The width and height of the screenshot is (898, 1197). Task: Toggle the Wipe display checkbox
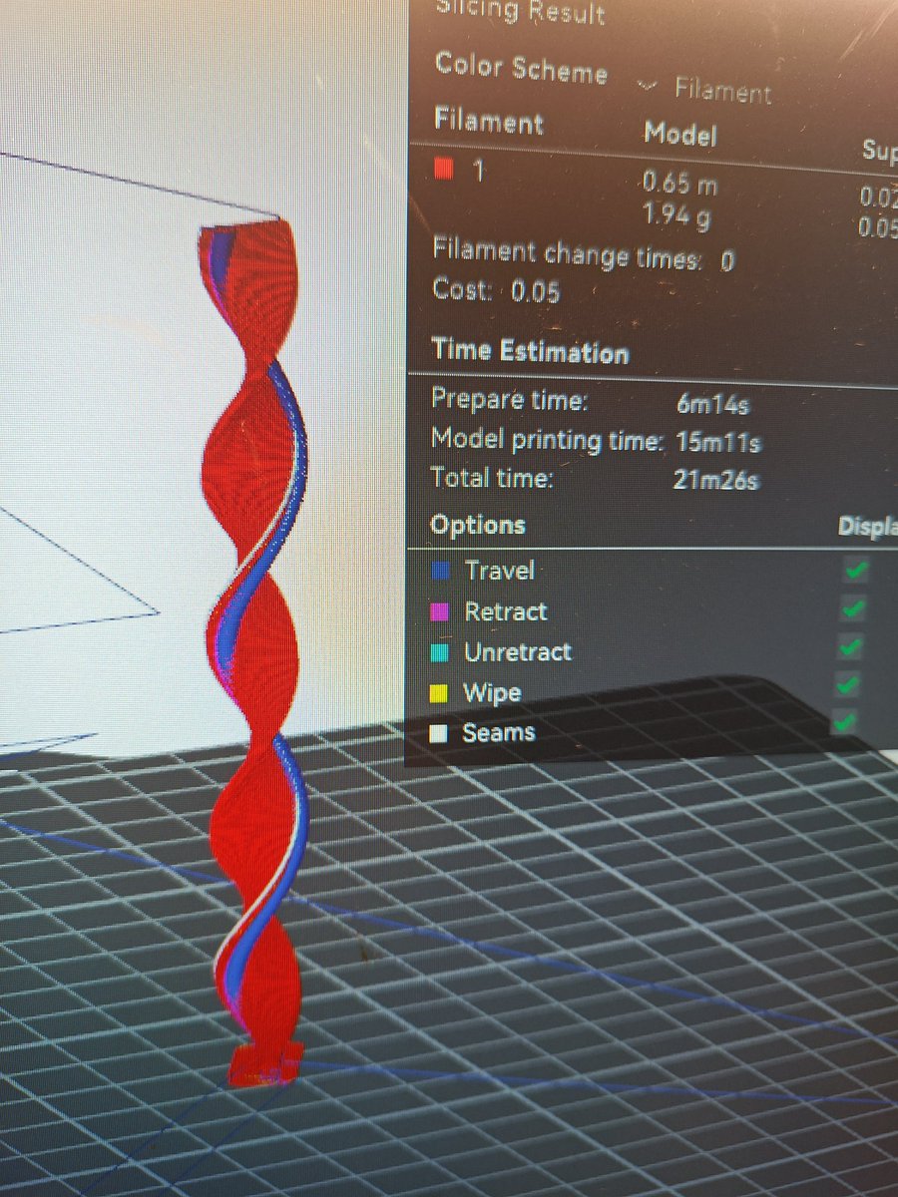[x=847, y=684]
